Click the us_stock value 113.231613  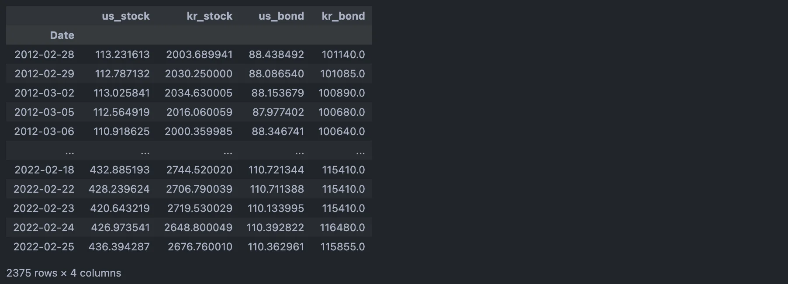122,55
